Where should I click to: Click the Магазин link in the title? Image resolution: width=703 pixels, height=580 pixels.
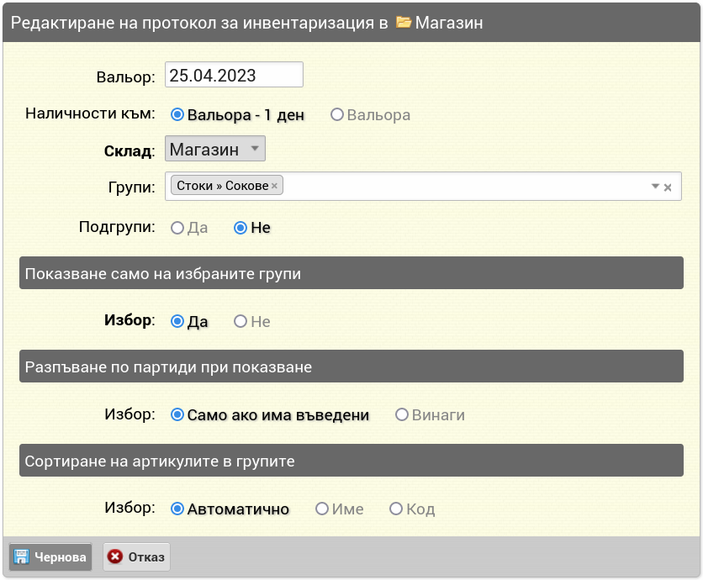coord(449,23)
